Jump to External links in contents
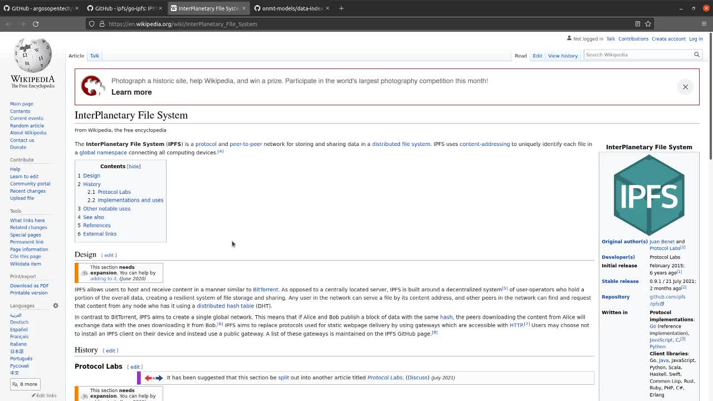 click(x=100, y=234)
